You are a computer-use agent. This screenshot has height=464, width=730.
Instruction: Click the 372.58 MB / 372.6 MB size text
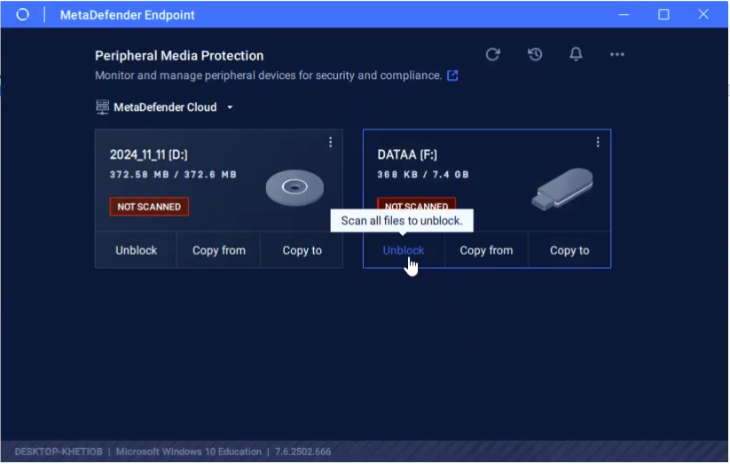tap(173, 175)
